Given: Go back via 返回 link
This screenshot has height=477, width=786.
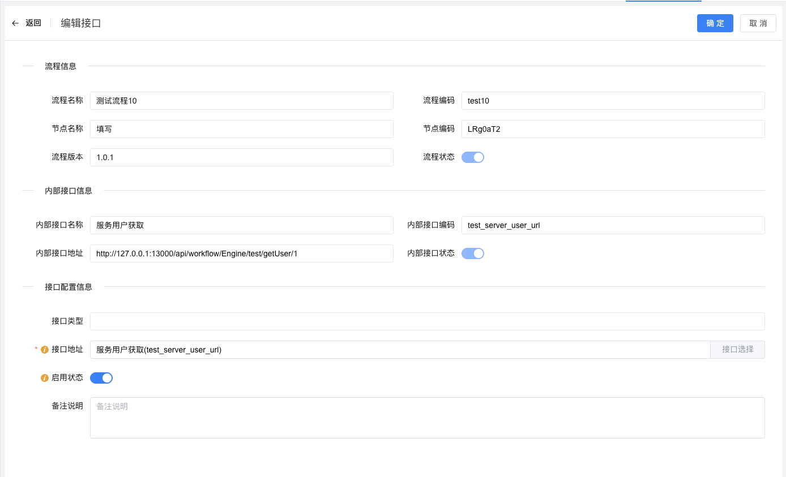Looking at the screenshot, I should pos(33,23).
